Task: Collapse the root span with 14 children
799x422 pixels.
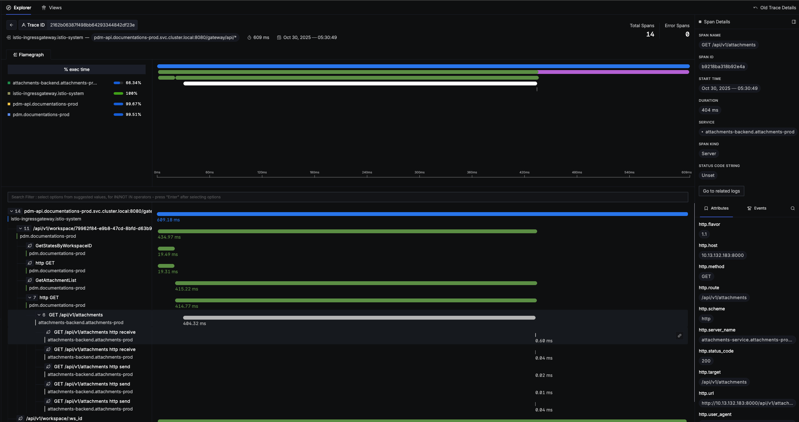Action: (12, 211)
